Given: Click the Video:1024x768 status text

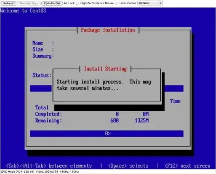Looking at the screenshot, I should coord(47,172).
